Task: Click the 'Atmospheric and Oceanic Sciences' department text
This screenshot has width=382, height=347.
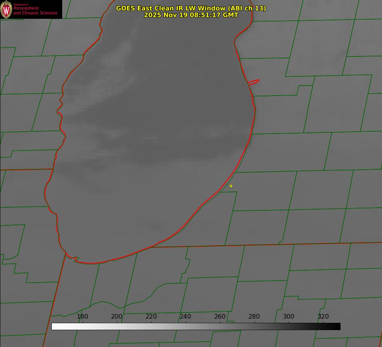Action: 35,10
